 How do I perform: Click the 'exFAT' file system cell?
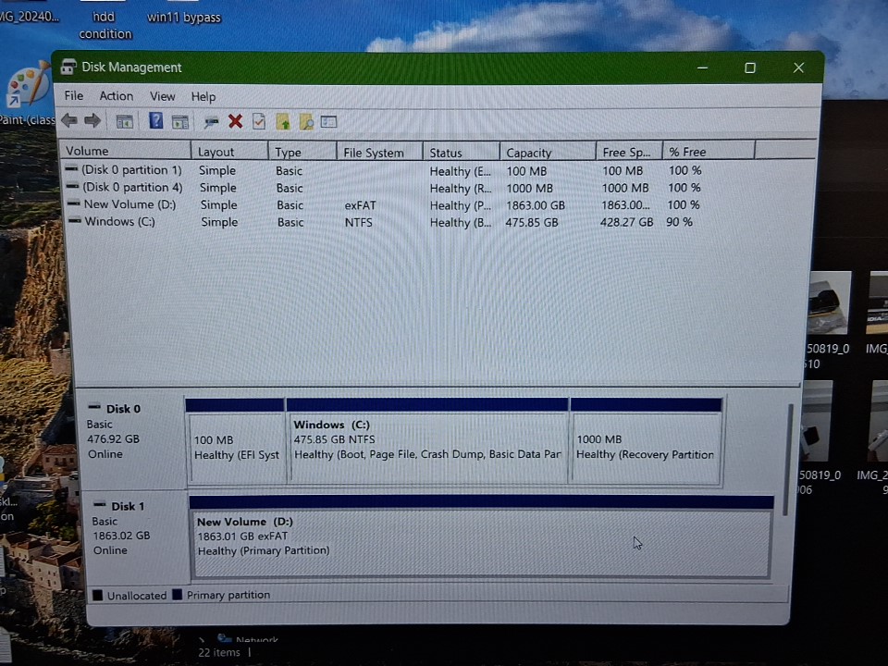(360, 205)
